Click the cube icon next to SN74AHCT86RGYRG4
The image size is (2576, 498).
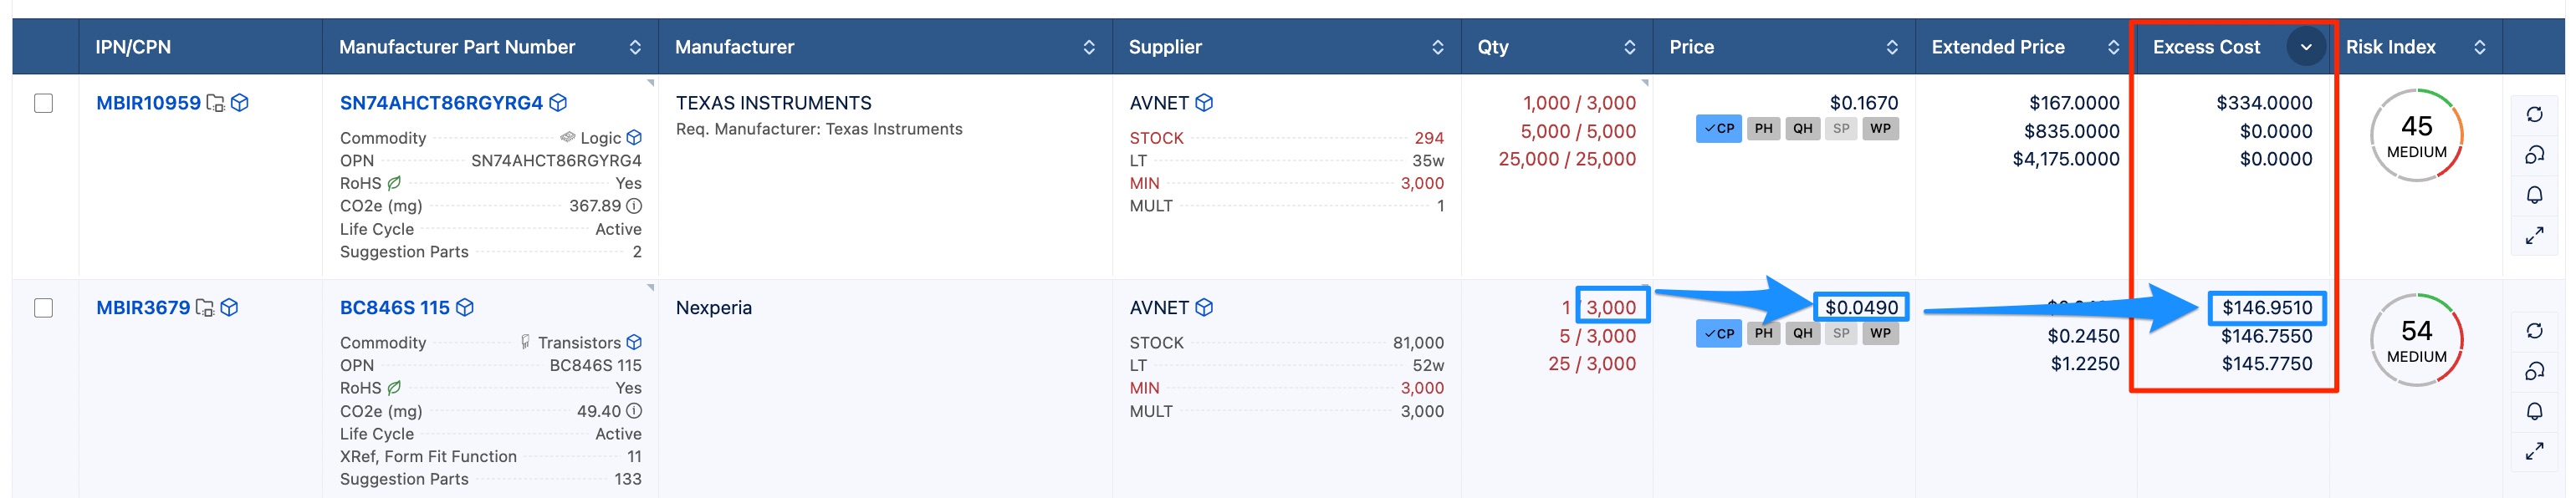(558, 103)
